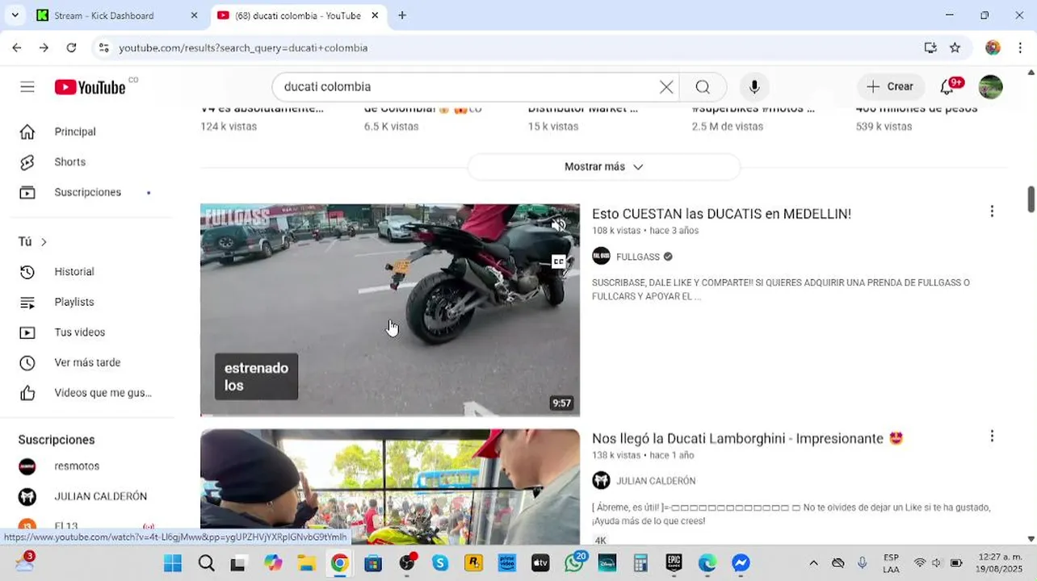Image resolution: width=1037 pixels, height=581 pixels.
Task: Play the Ducati Lamborghini thumbnail
Action: [390, 487]
